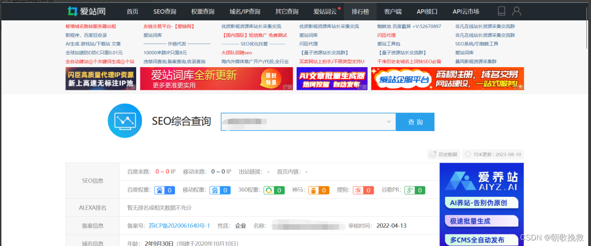Open the 外链代发 link

[x=177, y=44]
